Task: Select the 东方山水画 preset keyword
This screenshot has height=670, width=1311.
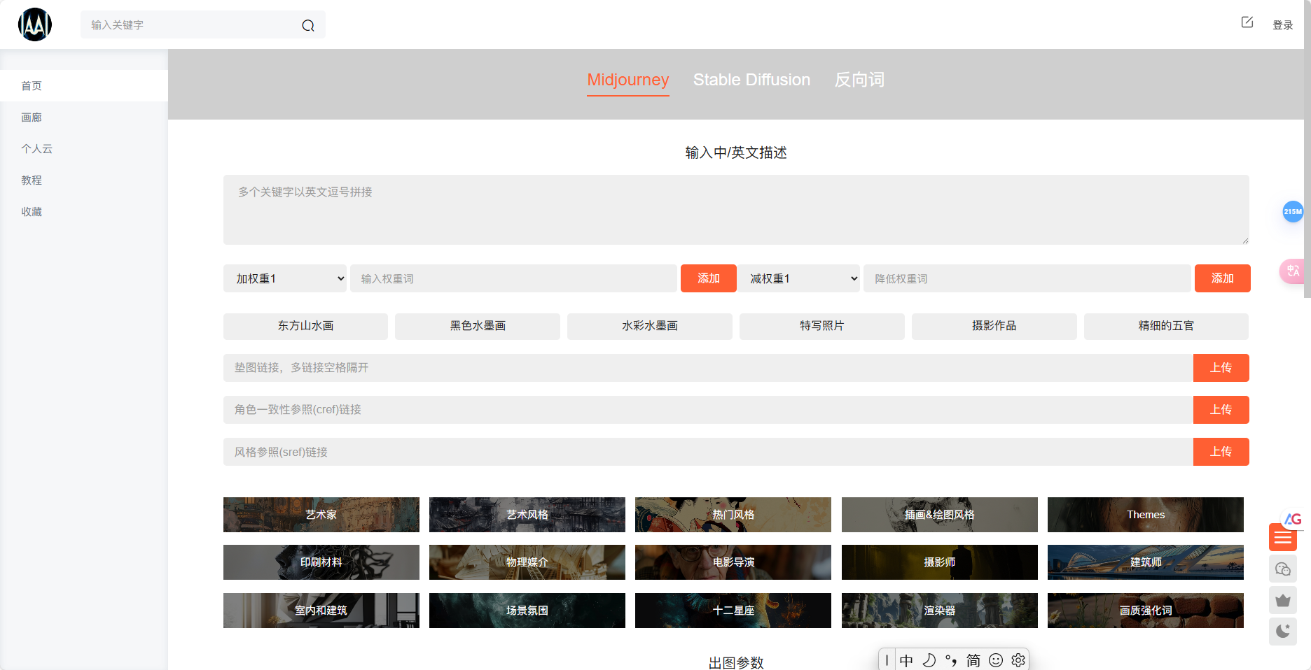Action: [305, 326]
